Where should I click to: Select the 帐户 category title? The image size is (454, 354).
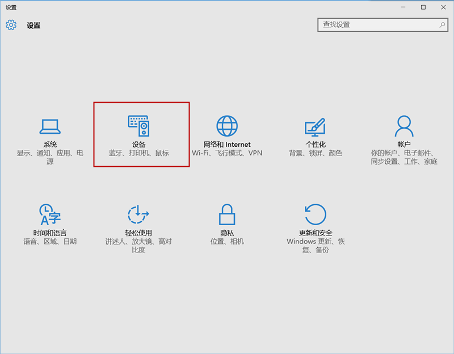tap(404, 144)
